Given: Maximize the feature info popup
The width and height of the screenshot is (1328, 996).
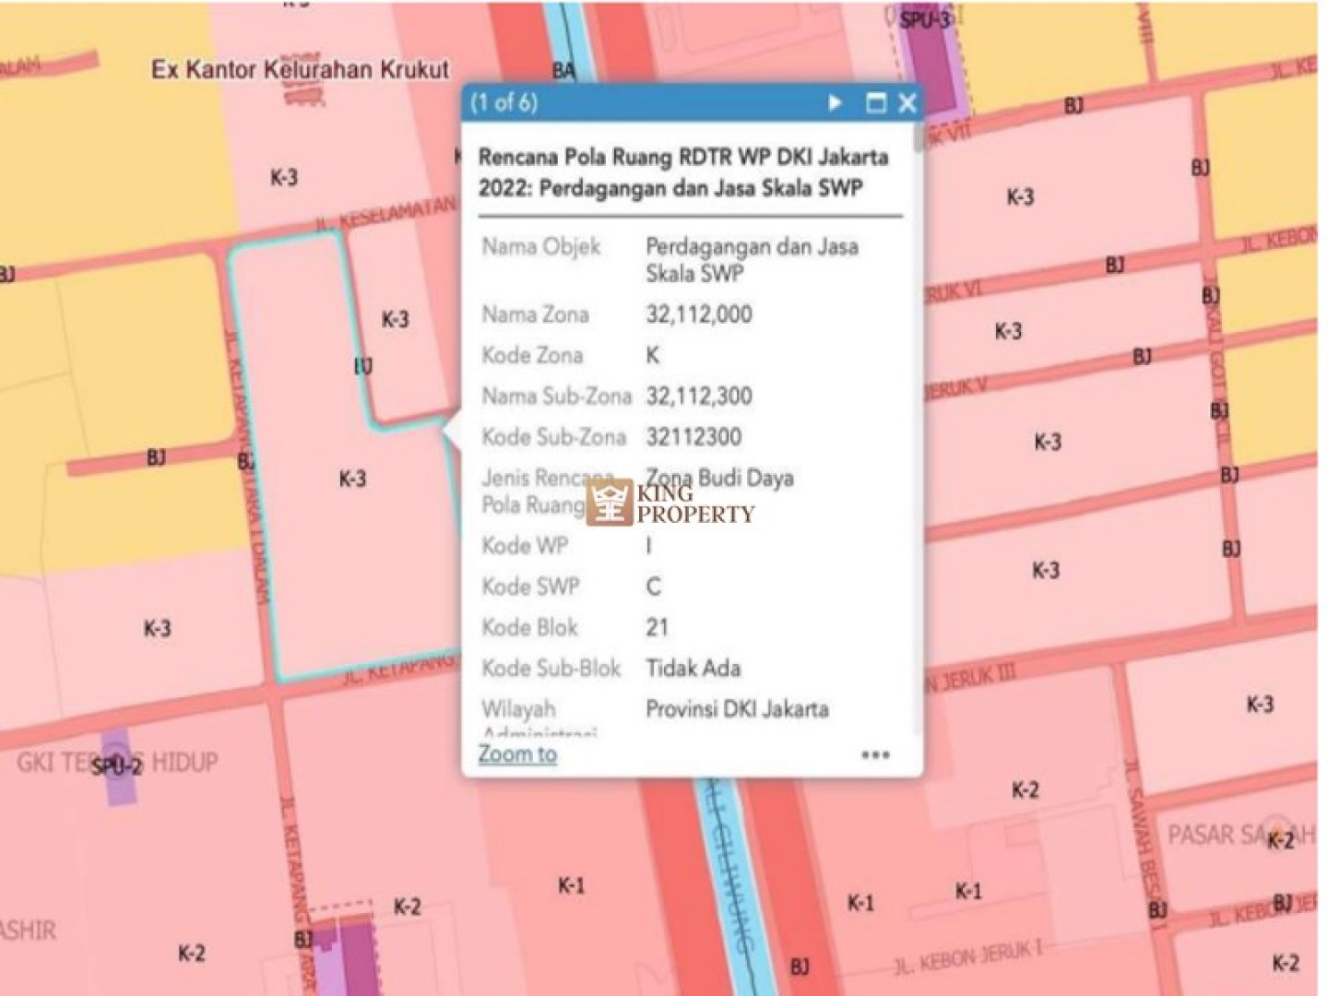Looking at the screenshot, I should click(875, 102).
